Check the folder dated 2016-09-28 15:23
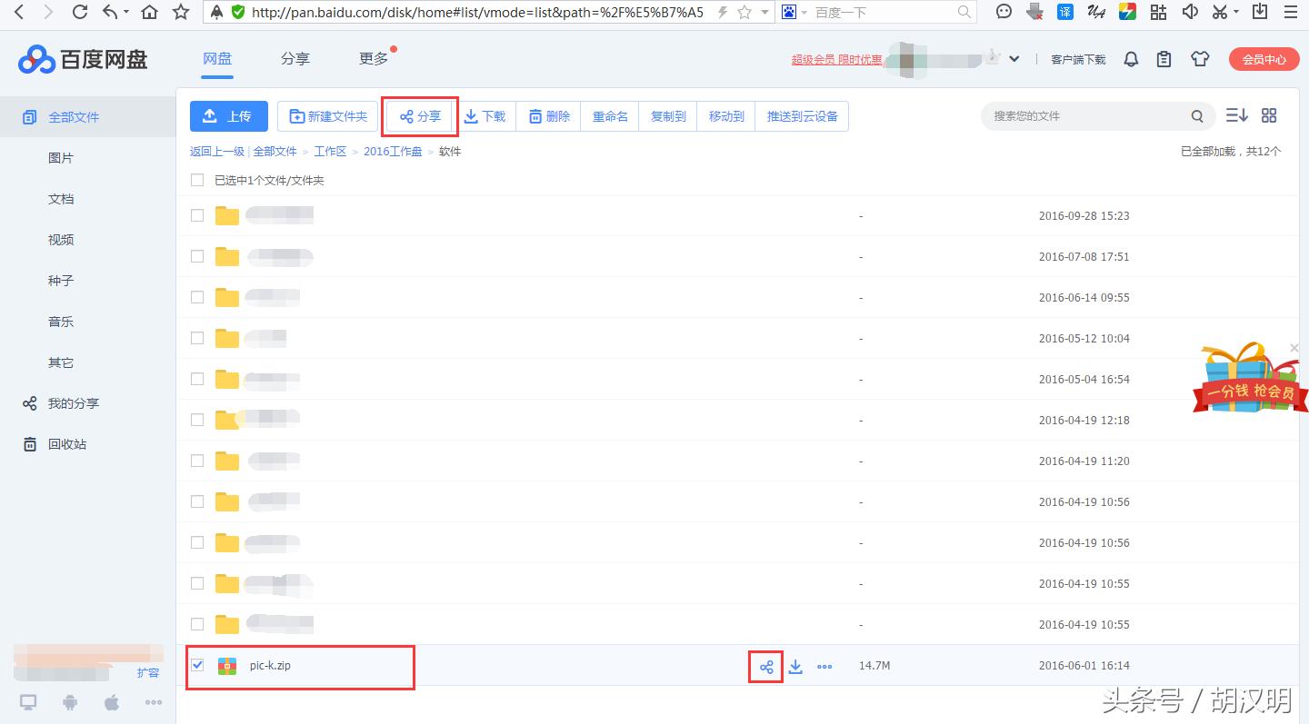Screen dimensions: 1309x724 197,215
